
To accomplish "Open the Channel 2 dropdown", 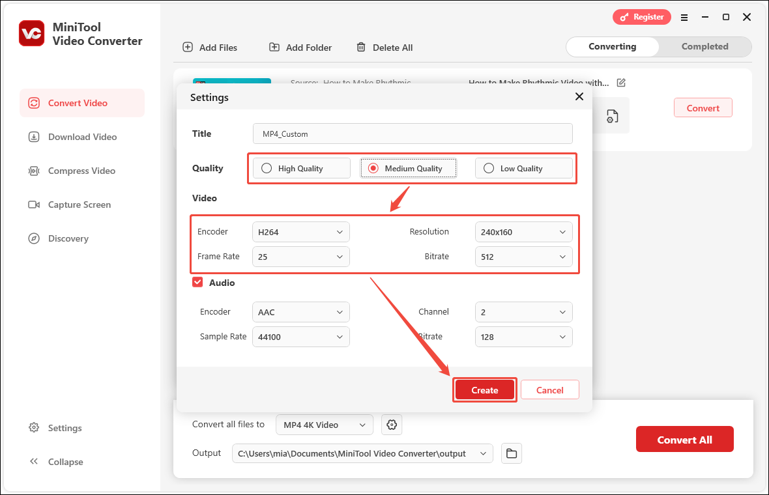I will tap(524, 312).
